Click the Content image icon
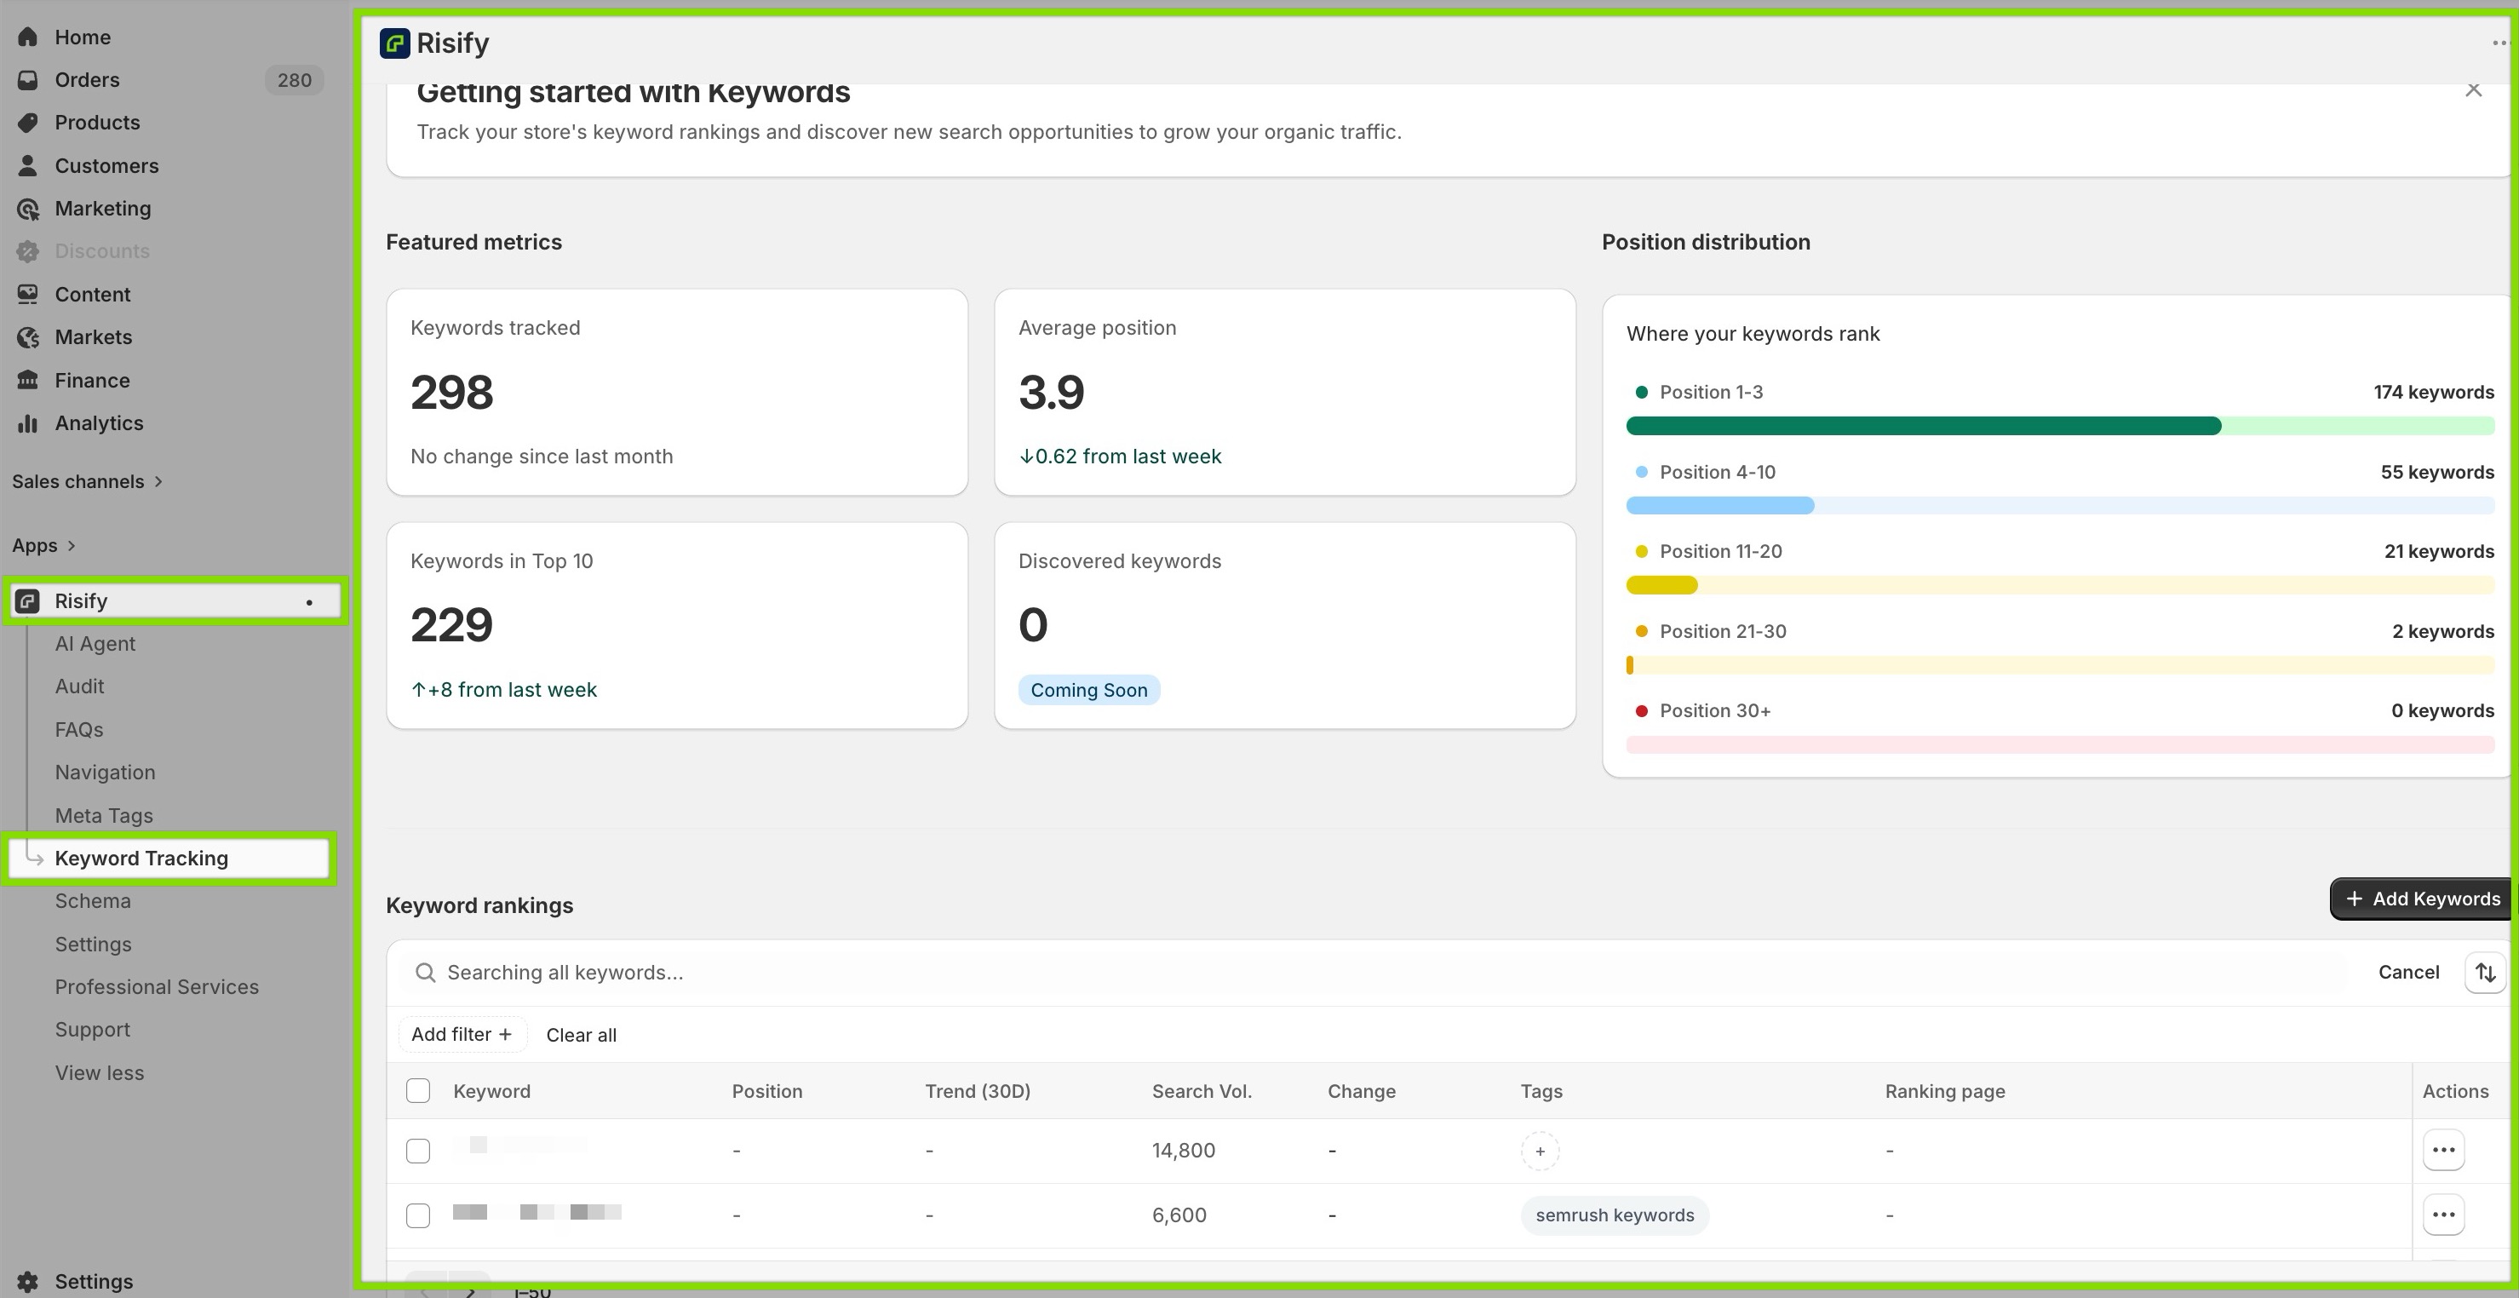The image size is (2519, 1298). tap(27, 295)
